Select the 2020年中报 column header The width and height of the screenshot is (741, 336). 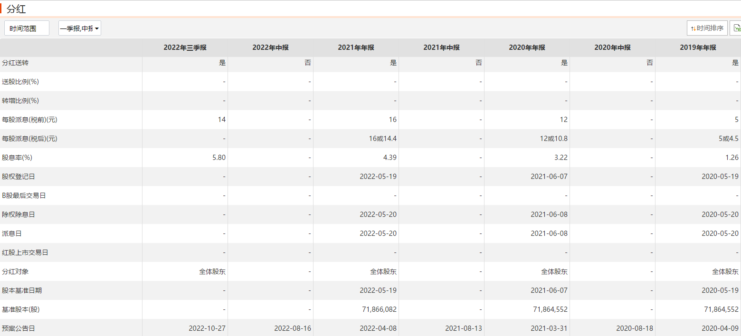coord(612,47)
